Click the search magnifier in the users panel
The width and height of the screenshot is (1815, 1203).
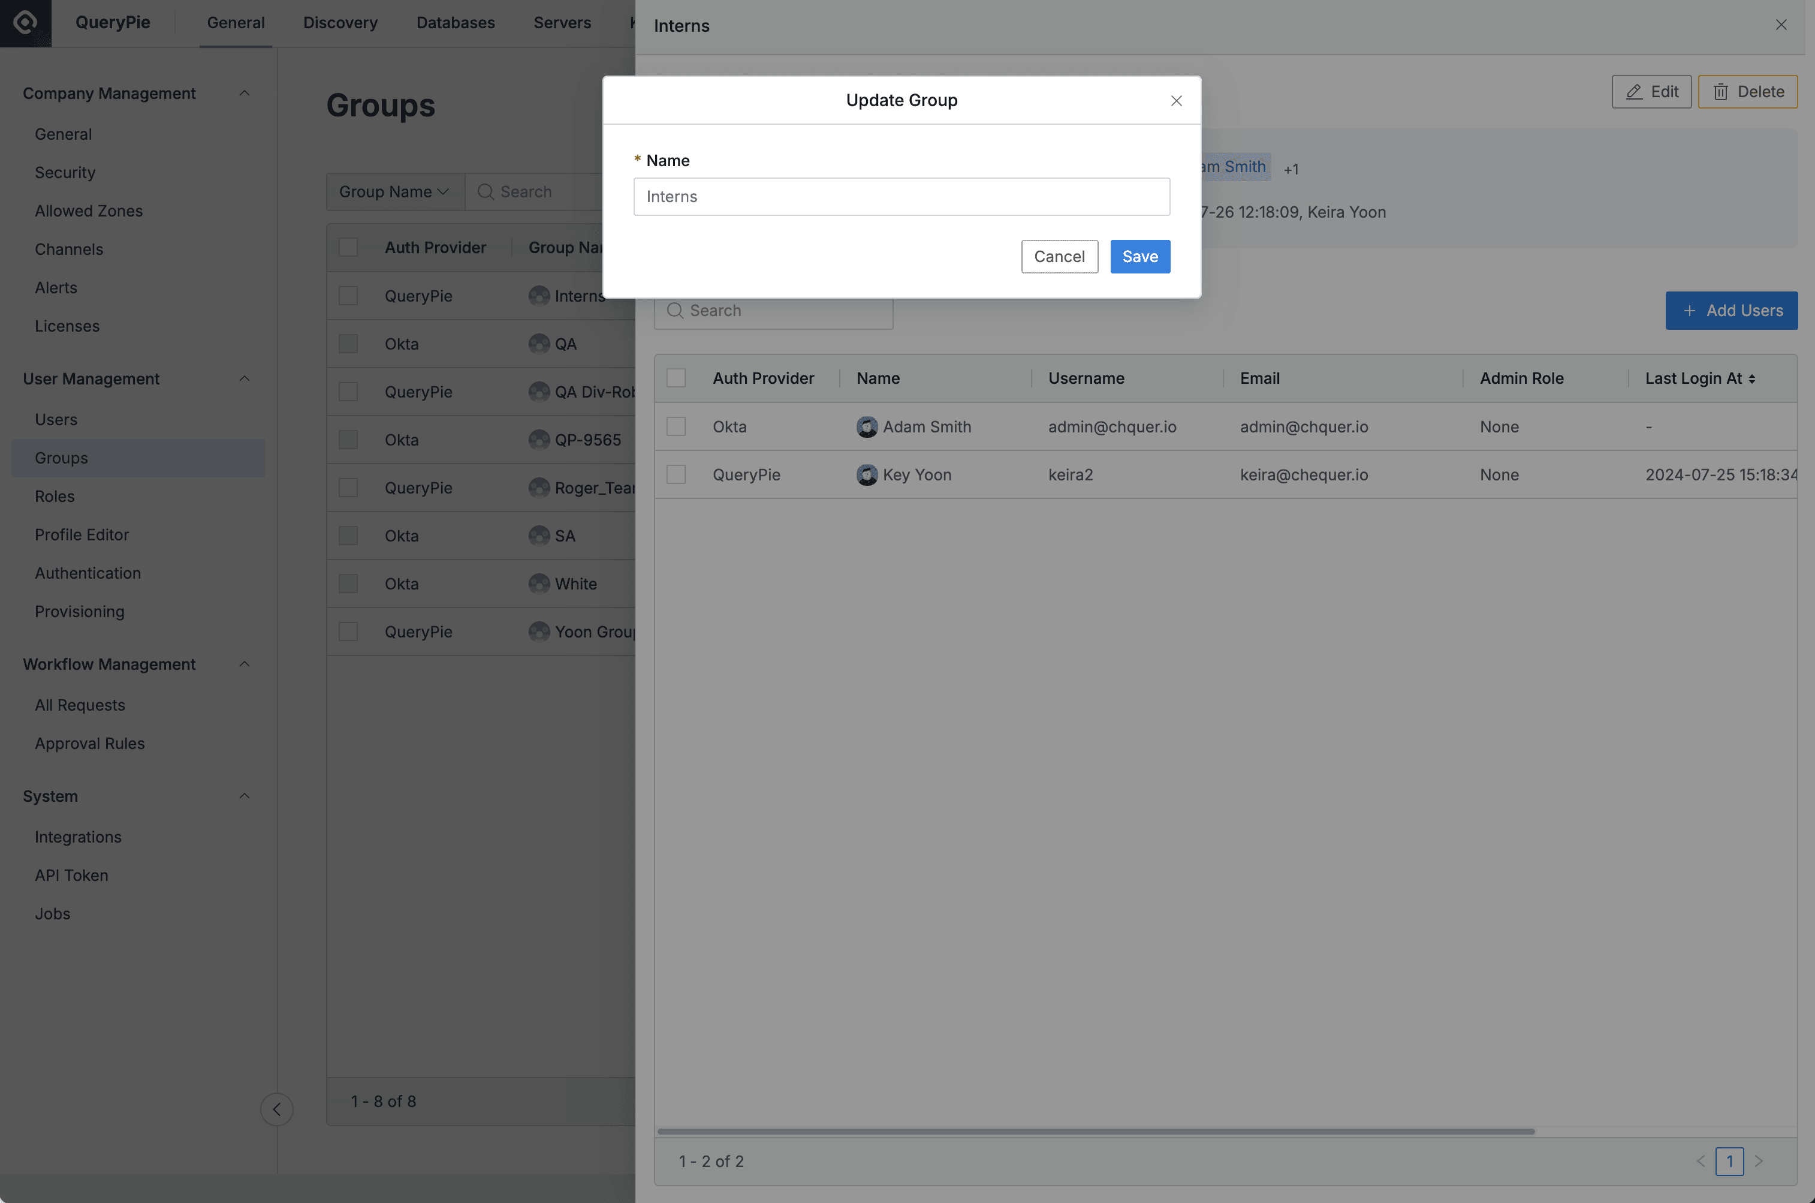676,310
